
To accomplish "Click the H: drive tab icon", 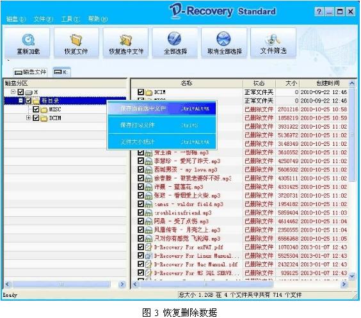I will (58, 72).
